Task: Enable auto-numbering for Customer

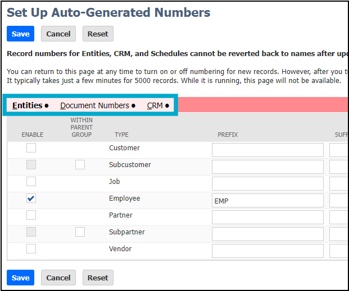Action: (x=31, y=148)
